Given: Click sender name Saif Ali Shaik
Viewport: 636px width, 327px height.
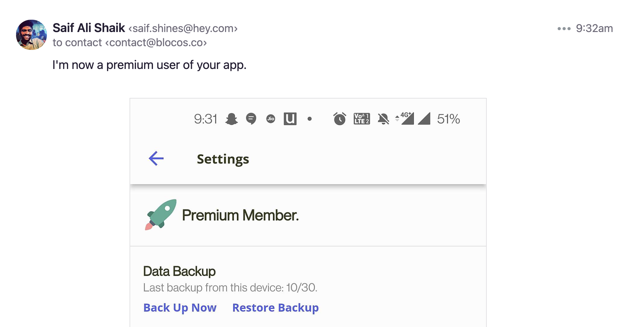Looking at the screenshot, I should coord(89,28).
